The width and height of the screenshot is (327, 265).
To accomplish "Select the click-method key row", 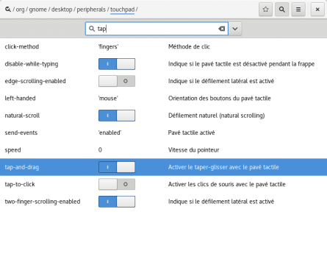I will [x=163, y=47].
